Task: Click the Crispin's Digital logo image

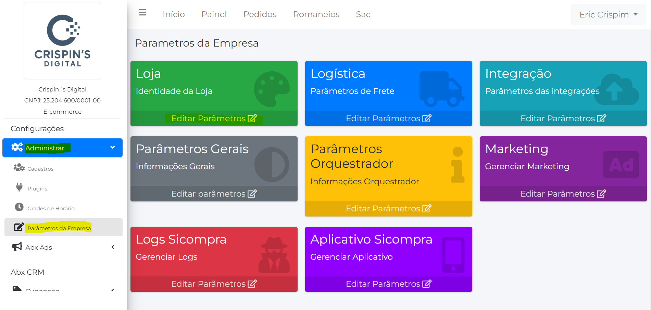Action: click(62, 41)
